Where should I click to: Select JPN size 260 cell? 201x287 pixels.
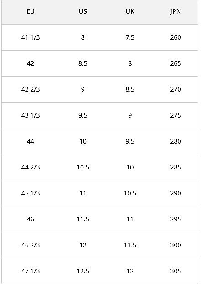pos(175,37)
